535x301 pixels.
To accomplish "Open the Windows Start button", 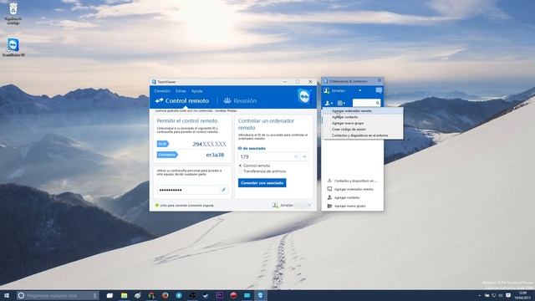I will [x=6, y=295].
